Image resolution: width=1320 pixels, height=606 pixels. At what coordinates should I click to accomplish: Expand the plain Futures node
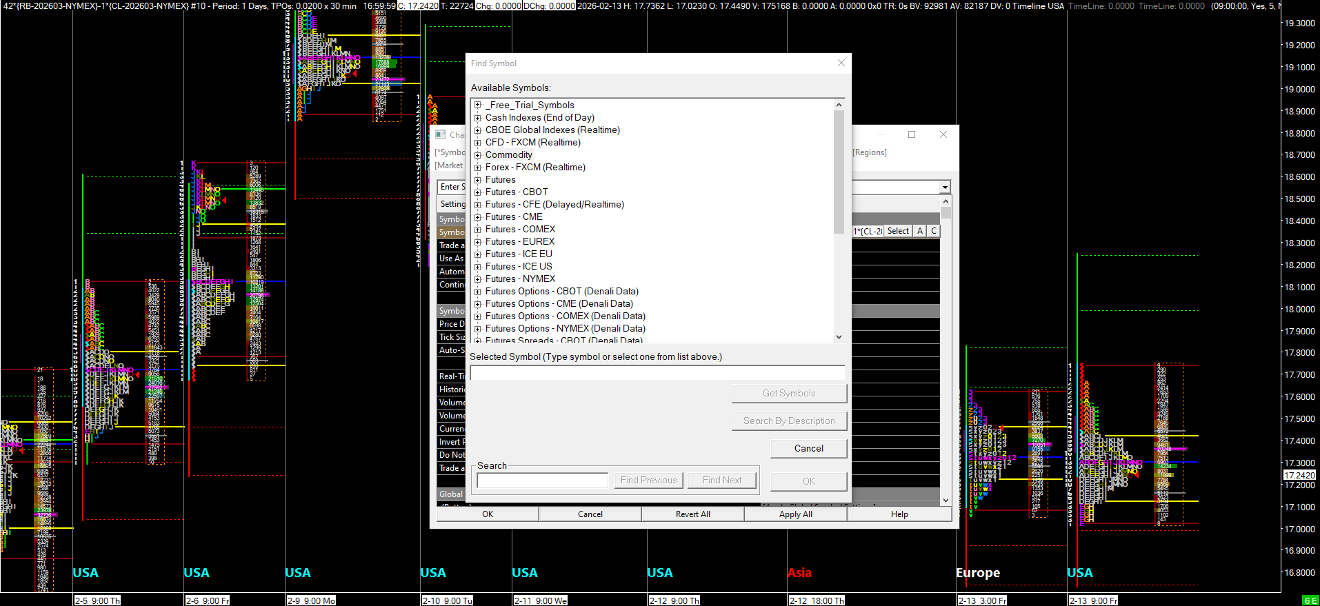point(477,179)
